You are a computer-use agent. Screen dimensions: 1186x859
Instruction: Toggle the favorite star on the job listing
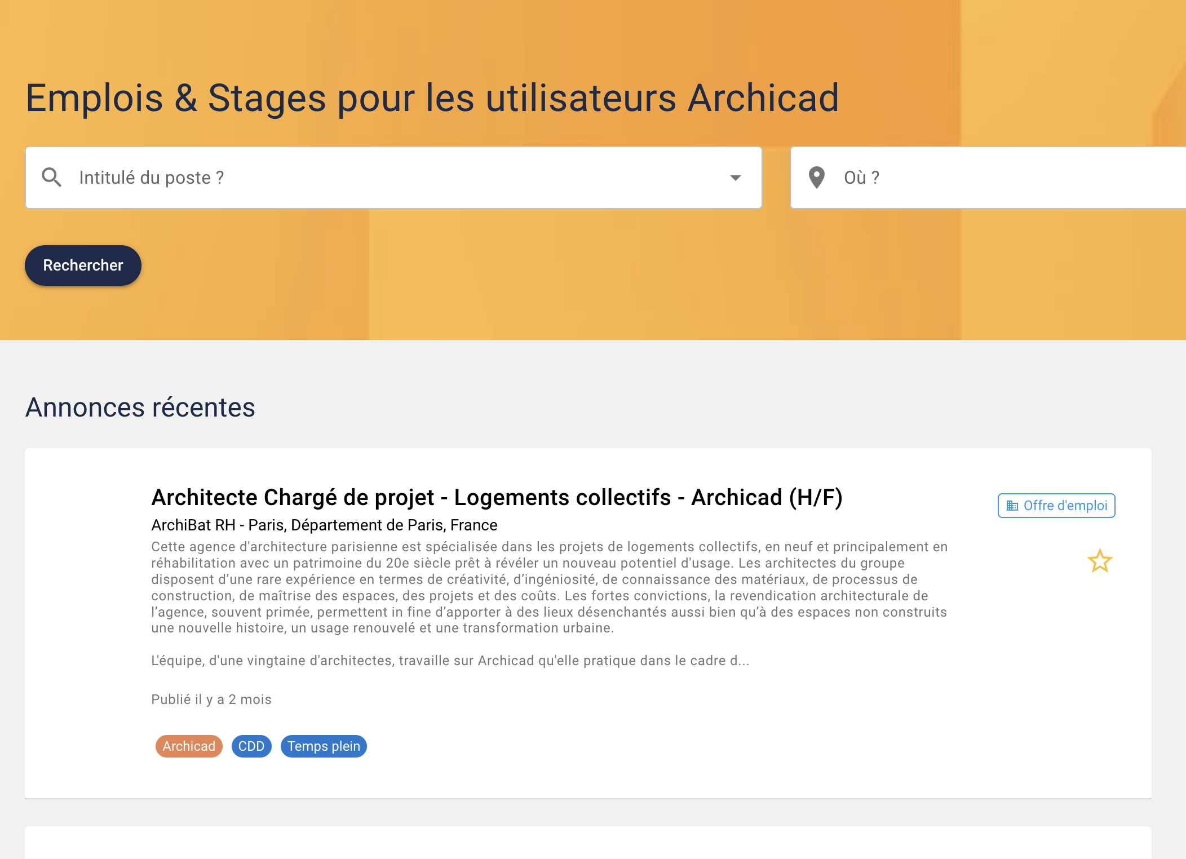click(1099, 561)
